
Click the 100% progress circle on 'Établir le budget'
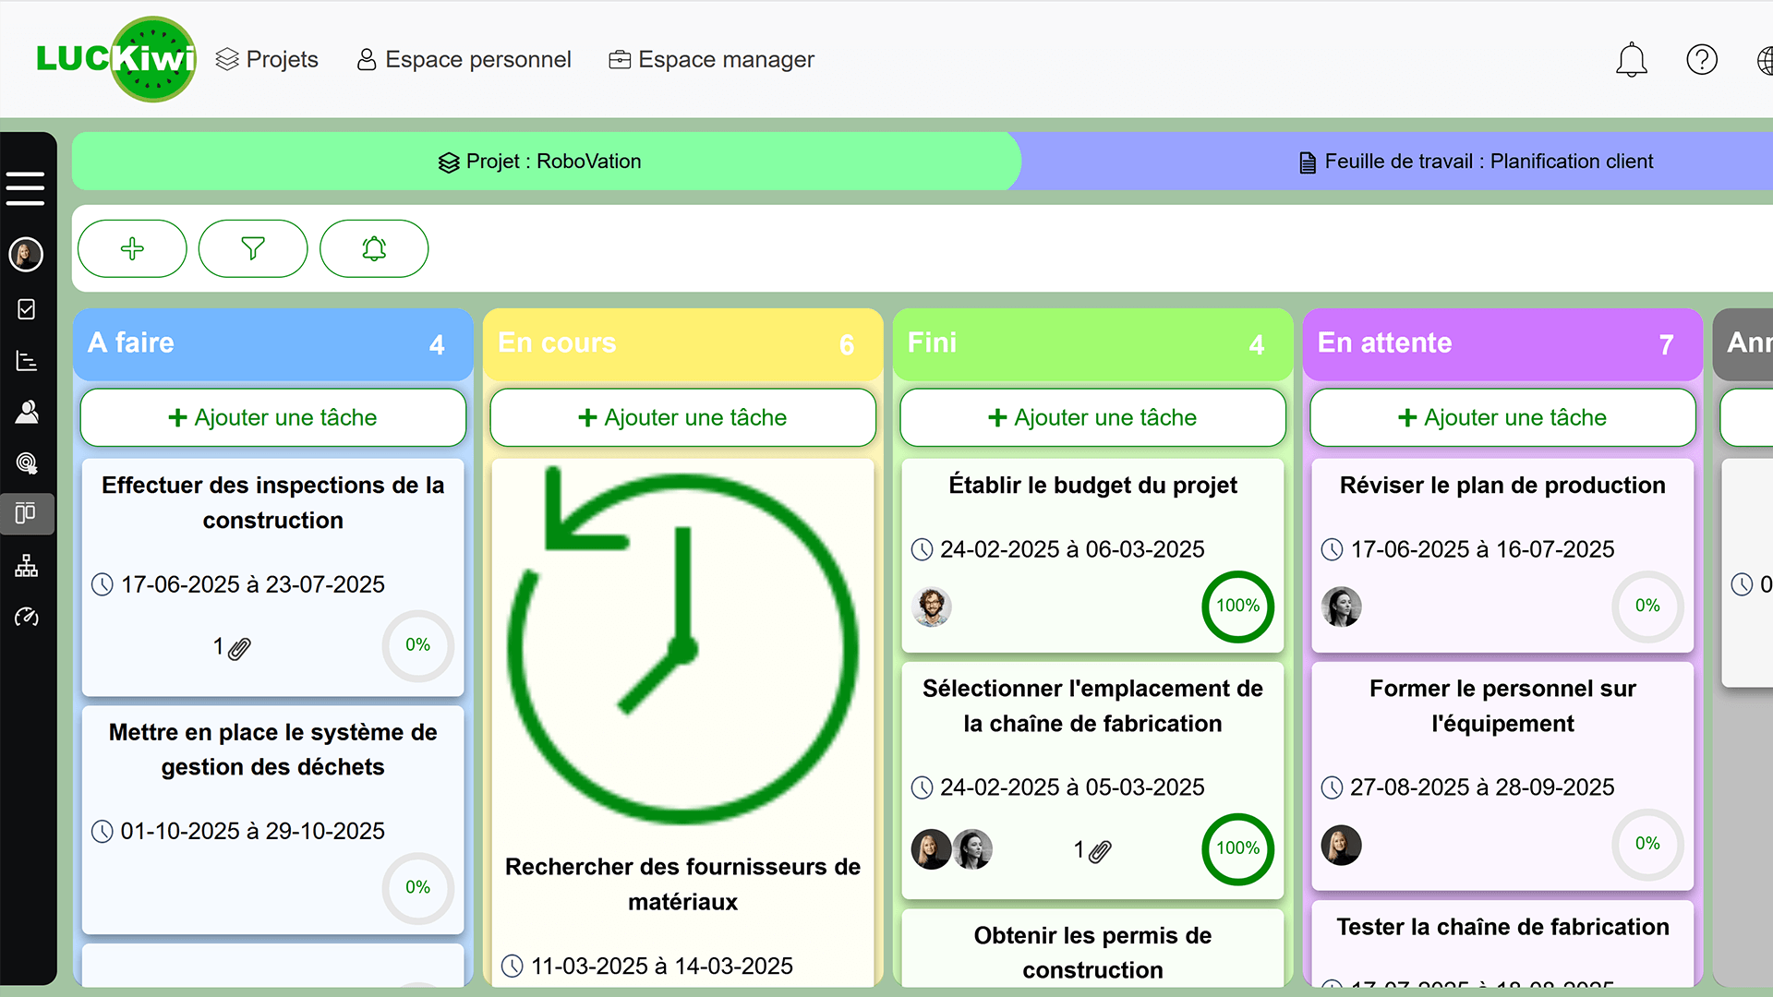1237,607
